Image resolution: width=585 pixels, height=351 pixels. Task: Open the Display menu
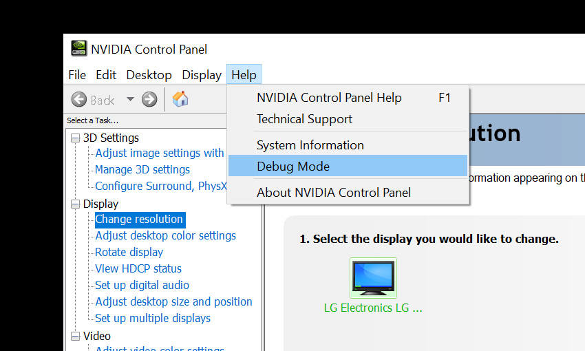(x=202, y=75)
